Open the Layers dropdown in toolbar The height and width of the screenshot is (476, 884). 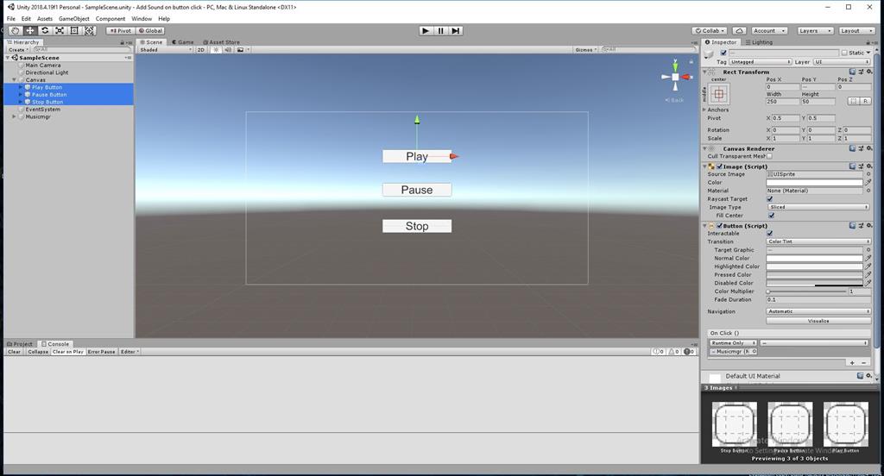(x=815, y=30)
